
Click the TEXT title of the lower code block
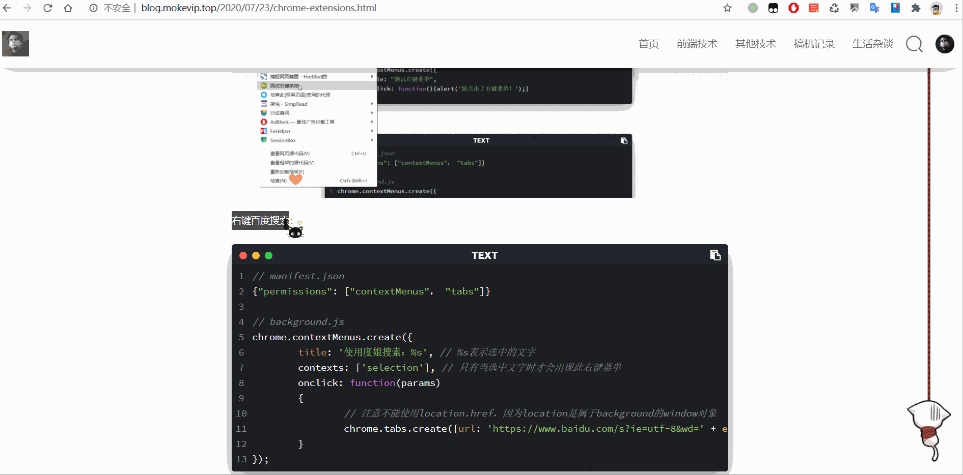(484, 255)
